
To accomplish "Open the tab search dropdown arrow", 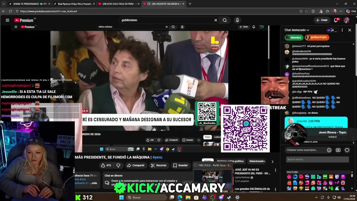I will 4,4.
